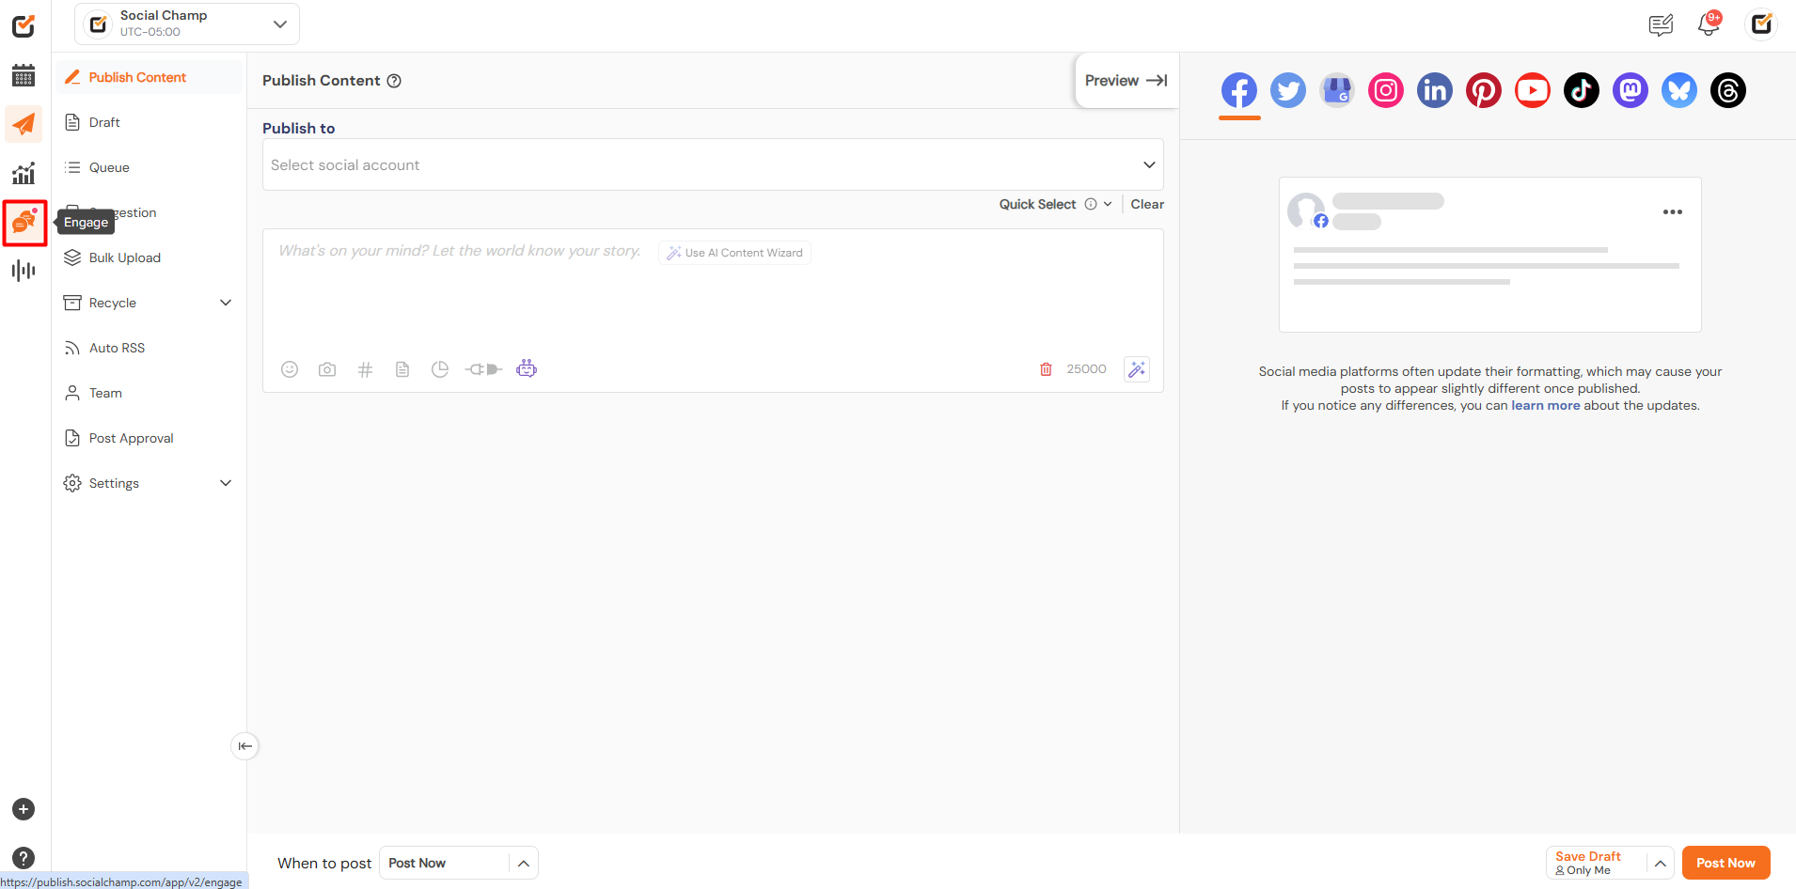Select the Google Business preview tab

[x=1337, y=91]
